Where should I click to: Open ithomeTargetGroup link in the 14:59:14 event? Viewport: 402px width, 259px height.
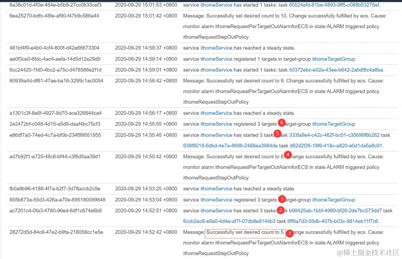(x=333, y=59)
